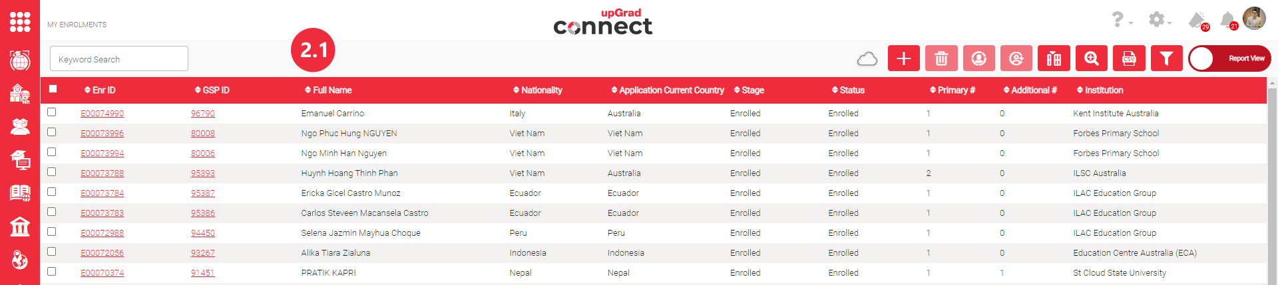Tick the select-all header checkbox

[53, 89]
